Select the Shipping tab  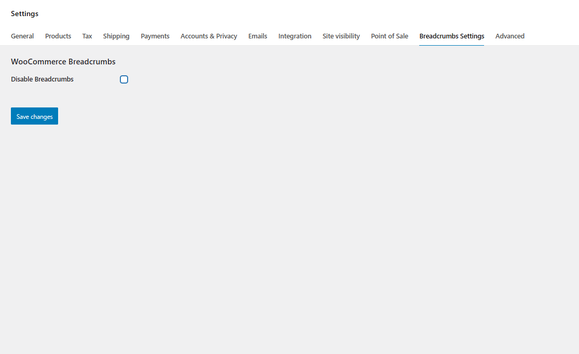(x=116, y=36)
